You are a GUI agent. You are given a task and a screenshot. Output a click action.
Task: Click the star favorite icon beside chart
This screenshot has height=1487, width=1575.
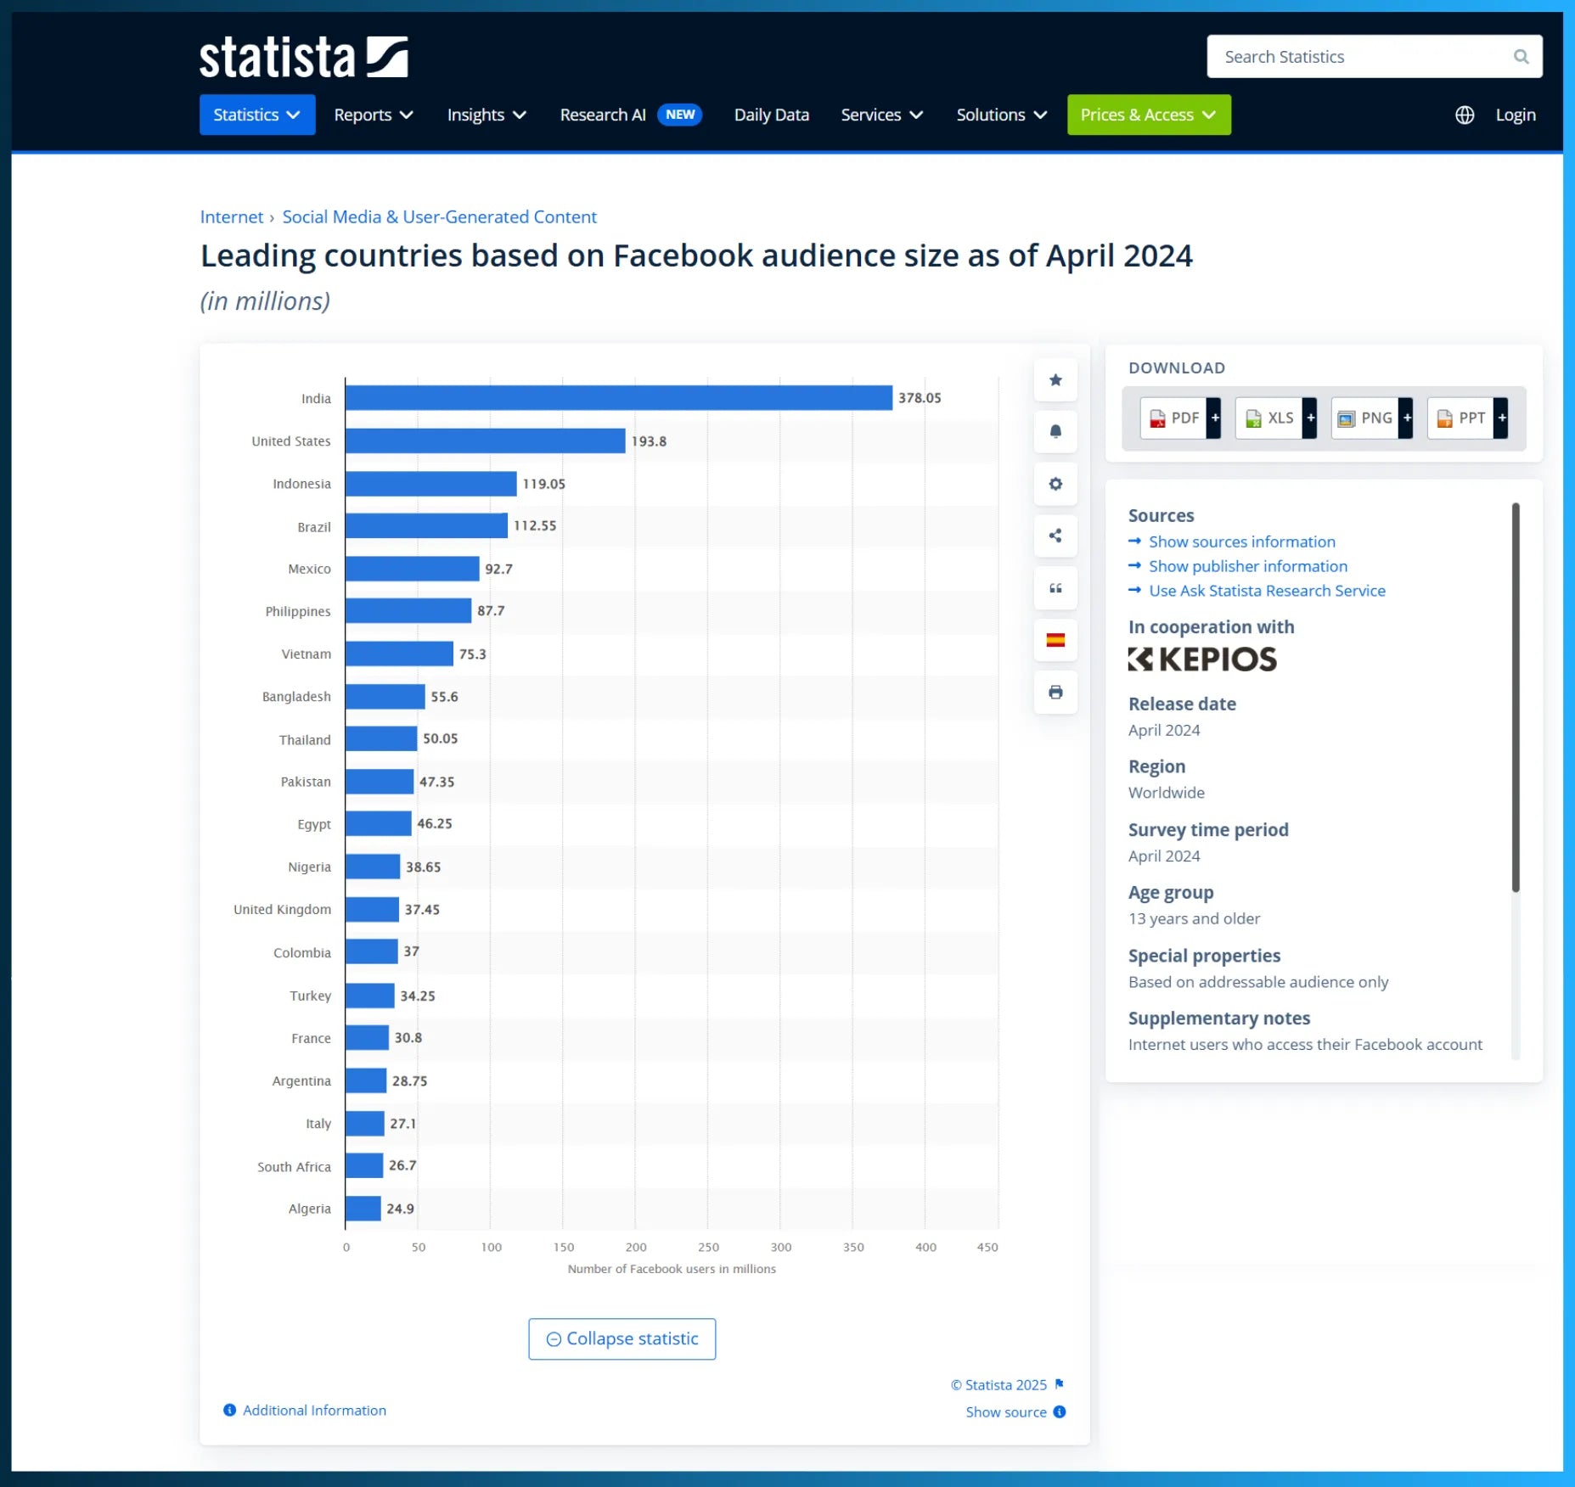click(x=1055, y=380)
